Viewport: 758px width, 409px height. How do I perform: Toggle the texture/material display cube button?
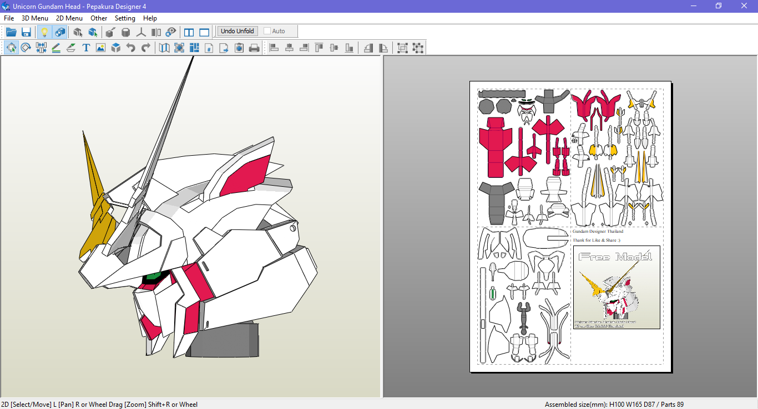click(x=59, y=32)
